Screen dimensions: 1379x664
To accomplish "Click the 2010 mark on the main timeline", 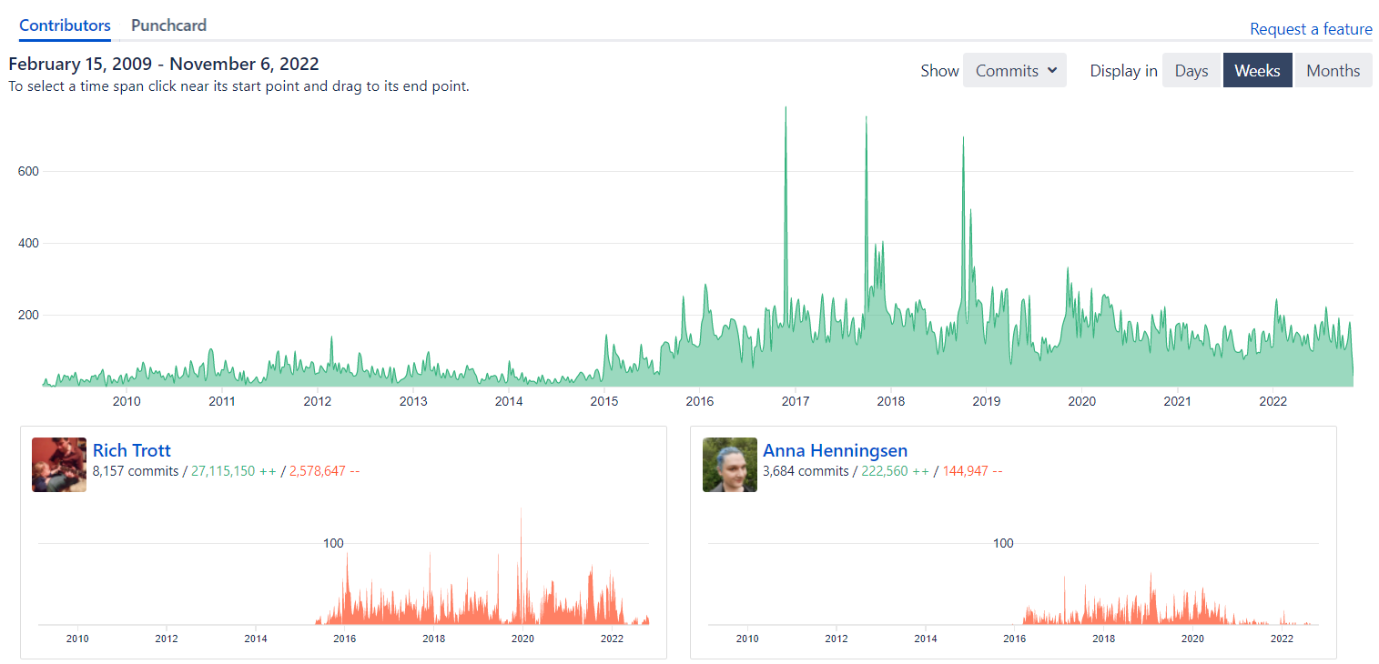I will (127, 400).
